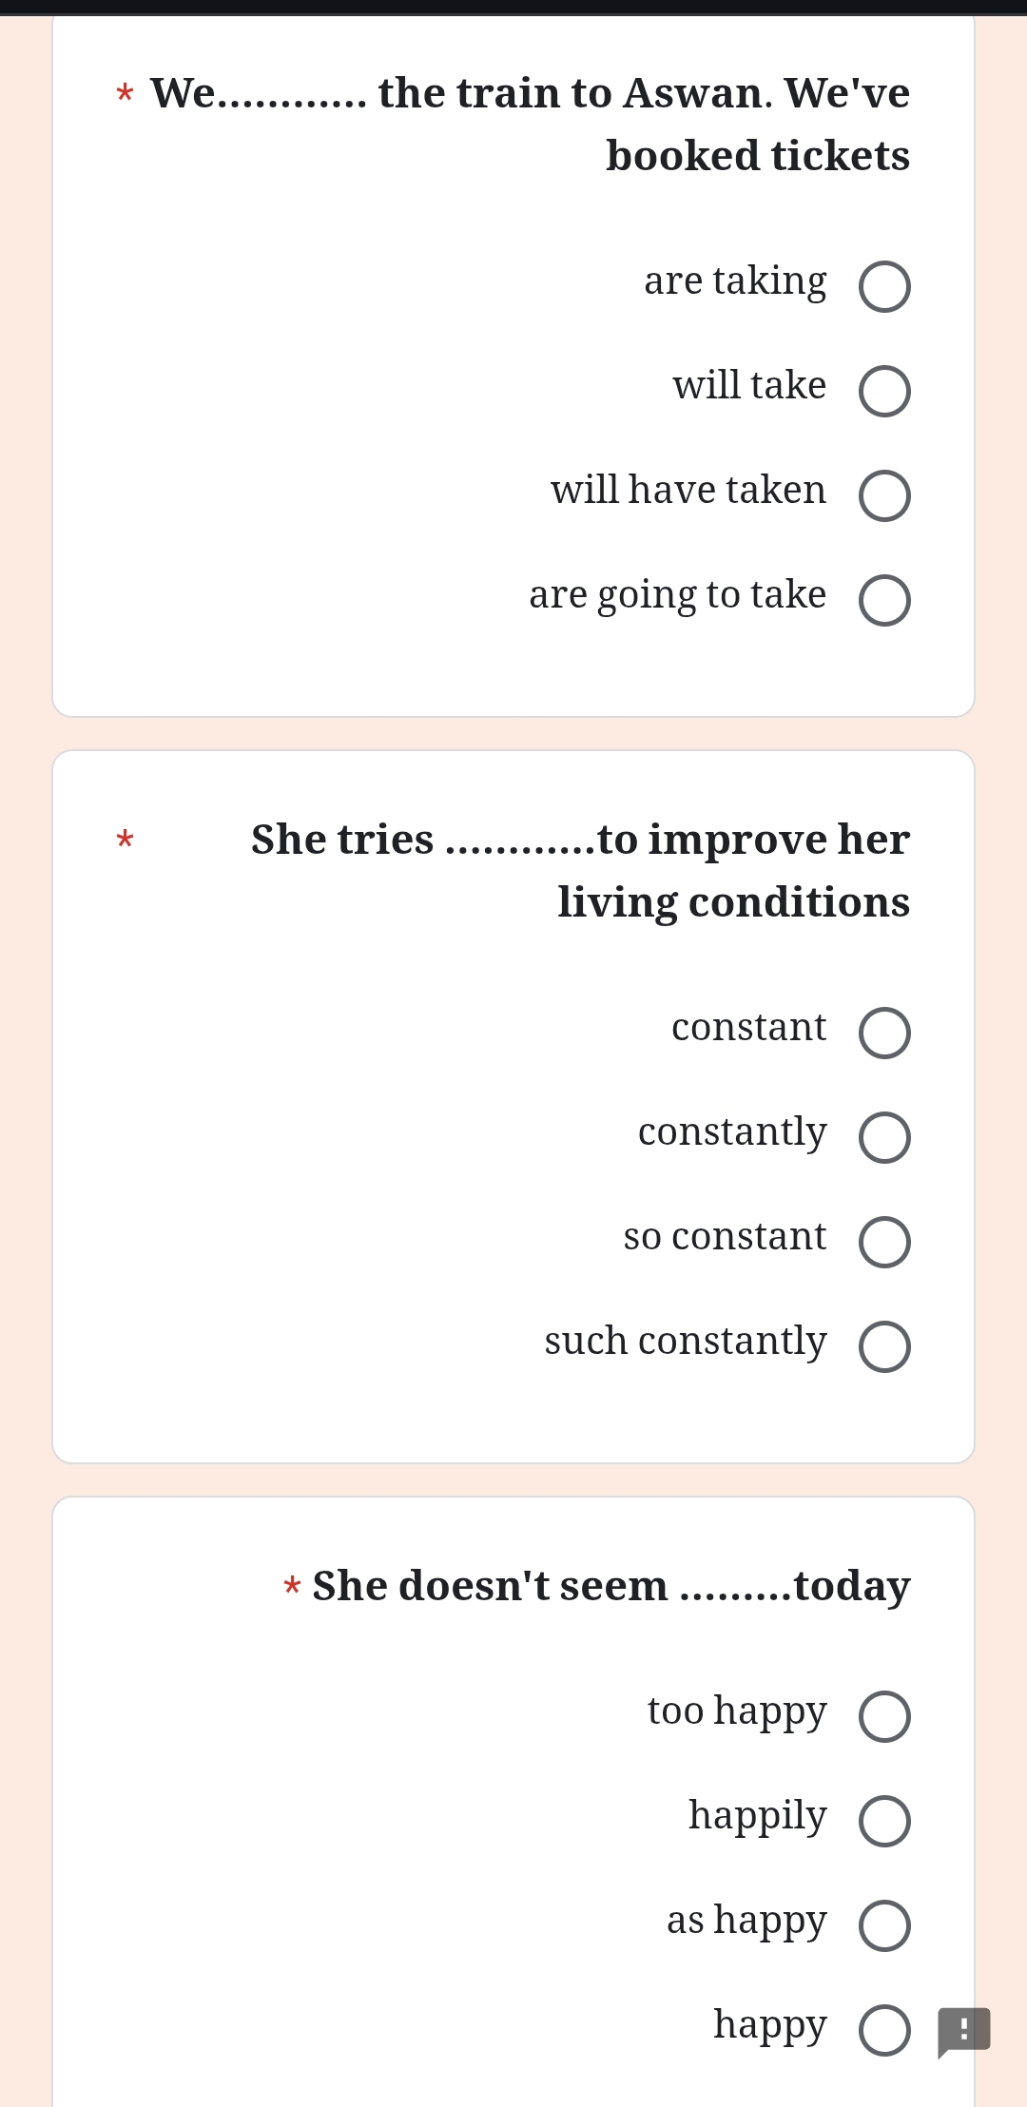Click the 'are taking' answer label

[x=735, y=281]
